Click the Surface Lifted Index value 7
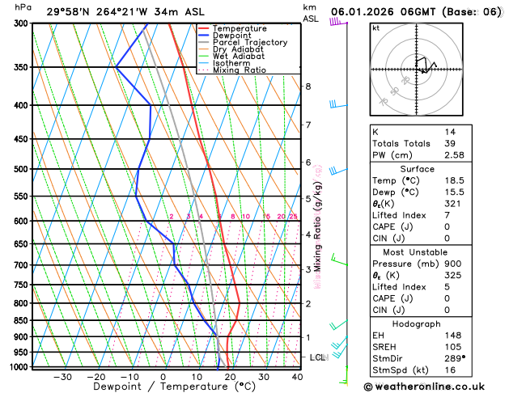The image size is (509, 393). [x=447, y=215]
